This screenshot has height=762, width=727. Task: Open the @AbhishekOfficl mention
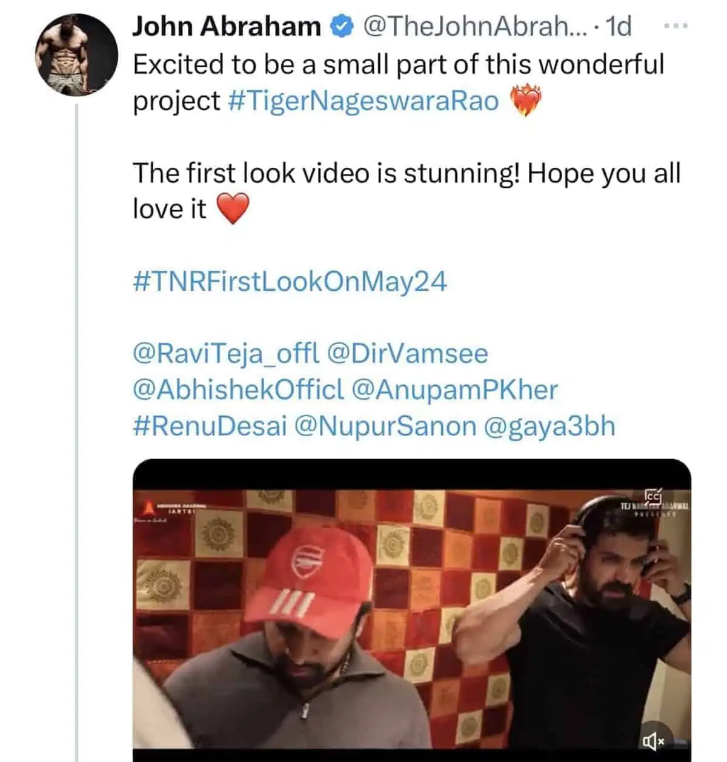coord(238,389)
